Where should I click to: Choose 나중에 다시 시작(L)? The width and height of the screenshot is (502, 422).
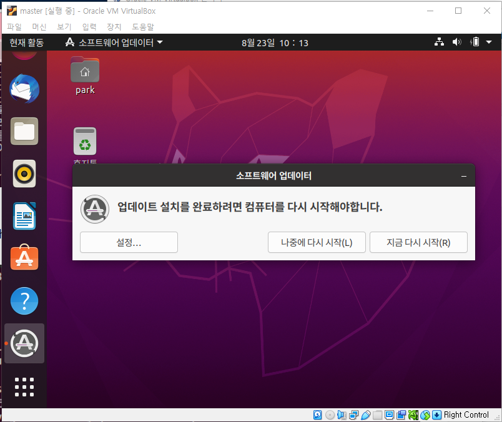[x=317, y=242]
